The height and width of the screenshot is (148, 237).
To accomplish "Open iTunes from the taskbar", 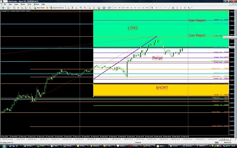I will 175,146.
